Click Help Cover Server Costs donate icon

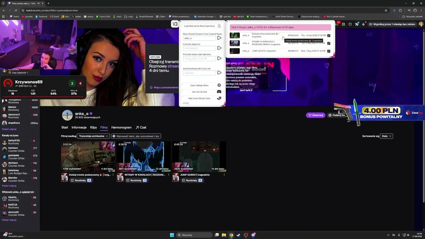coord(219,98)
